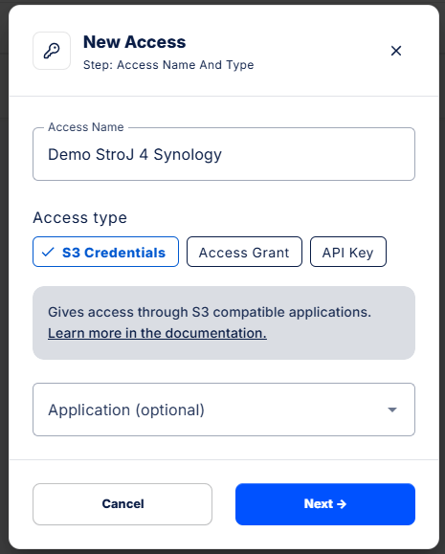Click the S3 compatible applications info text

coord(210,312)
